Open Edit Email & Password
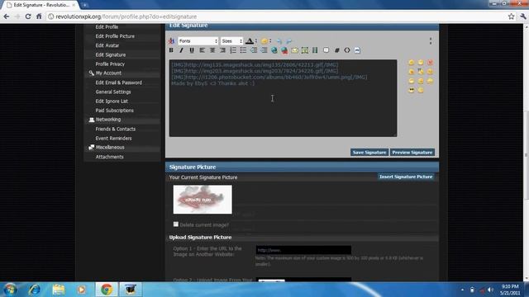This screenshot has width=529, height=297. click(x=118, y=82)
